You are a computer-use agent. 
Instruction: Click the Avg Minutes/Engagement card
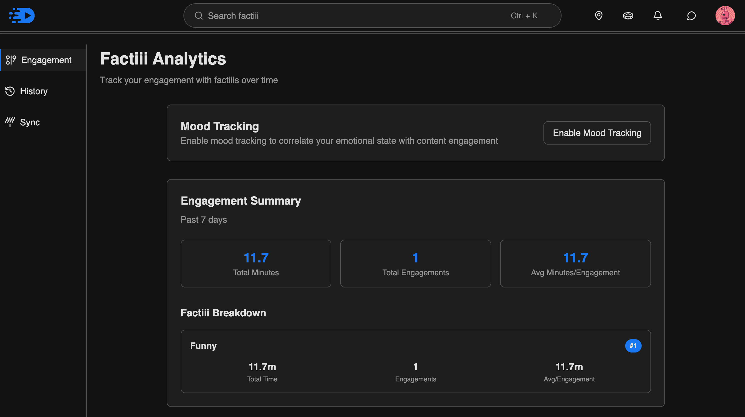575,264
